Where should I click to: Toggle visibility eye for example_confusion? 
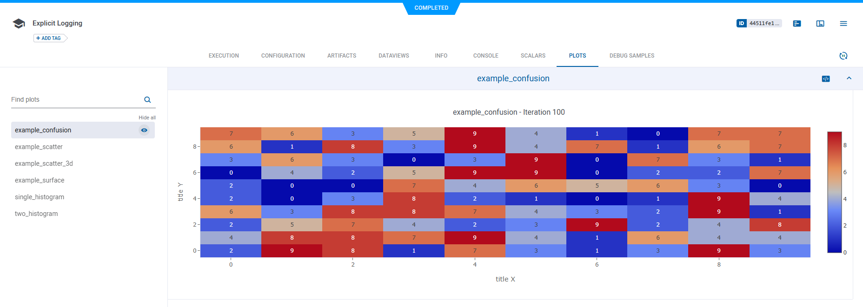click(144, 131)
